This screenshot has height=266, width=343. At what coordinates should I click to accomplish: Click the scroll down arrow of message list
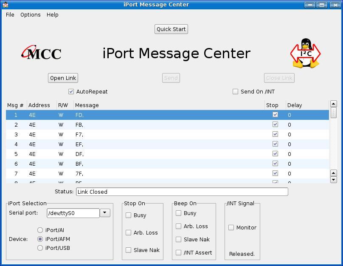[x=333, y=180]
